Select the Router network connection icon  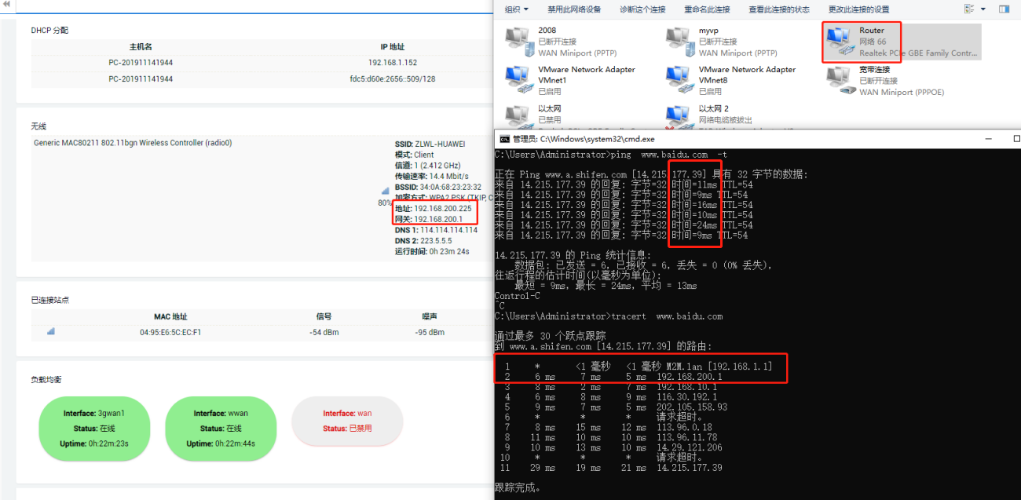click(x=837, y=42)
